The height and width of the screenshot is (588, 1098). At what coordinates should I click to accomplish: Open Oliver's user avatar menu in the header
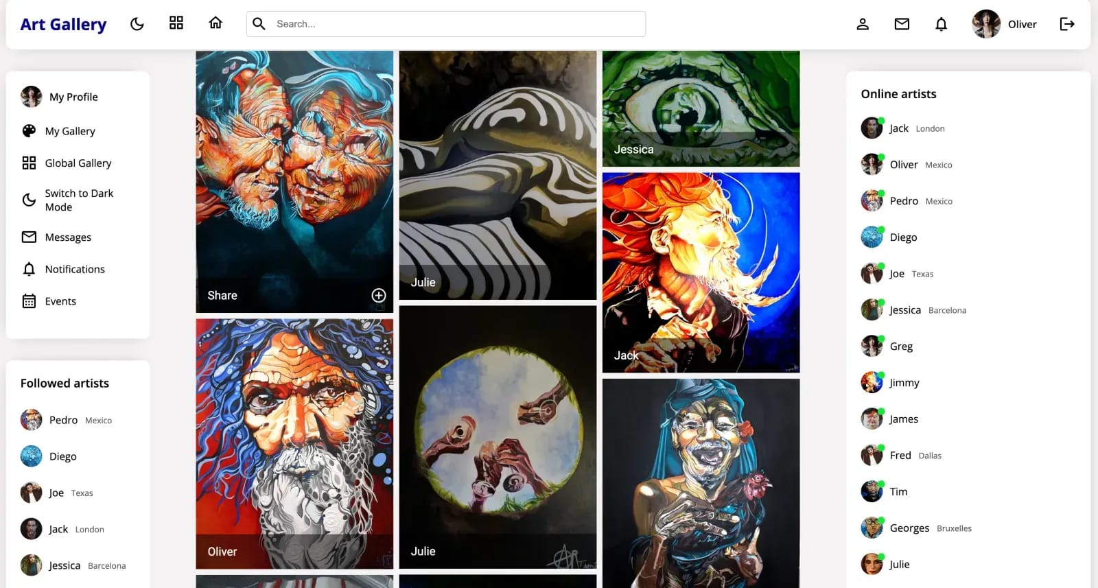tap(1004, 24)
